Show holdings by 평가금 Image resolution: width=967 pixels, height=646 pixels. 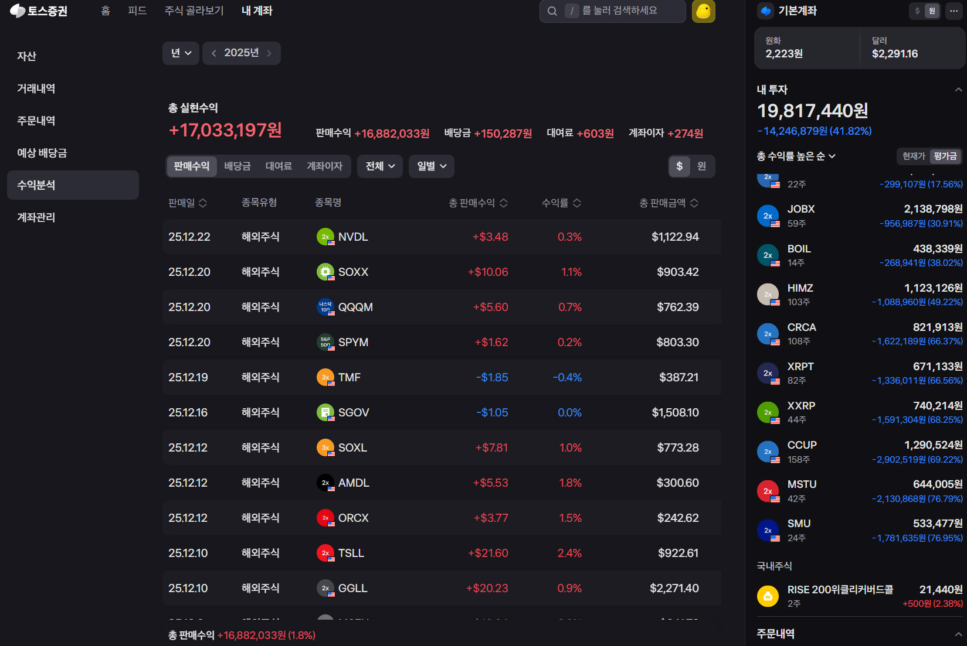(x=945, y=156)
